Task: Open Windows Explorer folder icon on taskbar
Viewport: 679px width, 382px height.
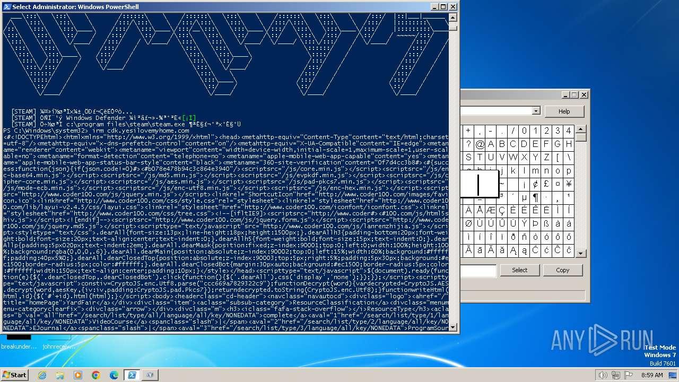Action: coord(60,375)
